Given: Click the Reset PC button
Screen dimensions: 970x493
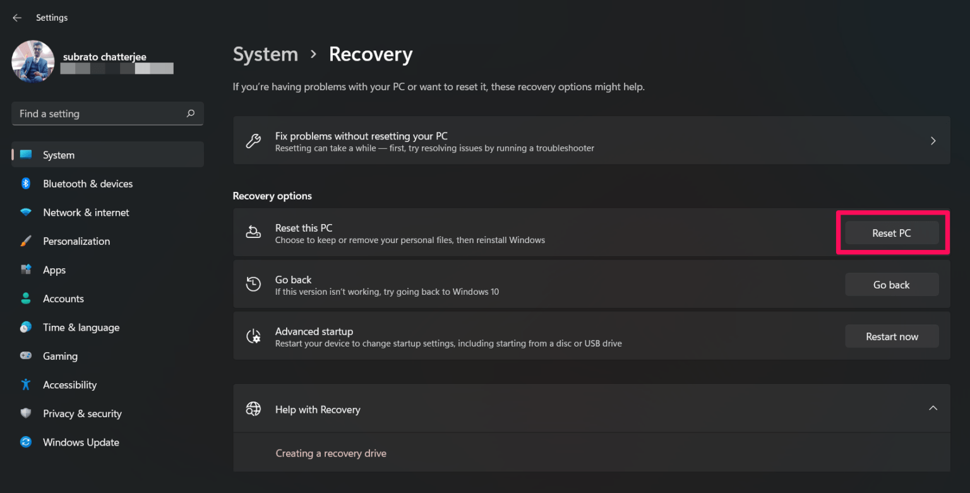Looking at the screenshot, I should click(892, 232).
